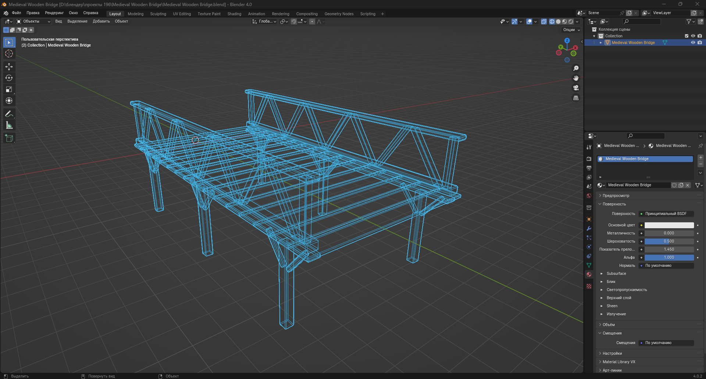Click the base color white swatch

tap(669, 225)
